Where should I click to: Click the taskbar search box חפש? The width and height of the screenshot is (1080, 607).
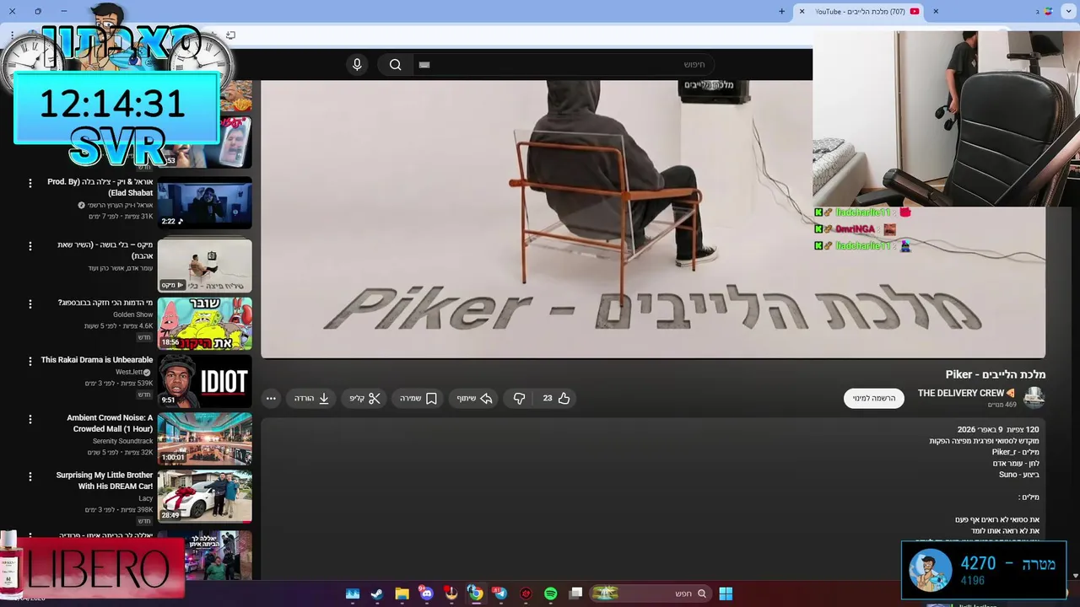650,594
